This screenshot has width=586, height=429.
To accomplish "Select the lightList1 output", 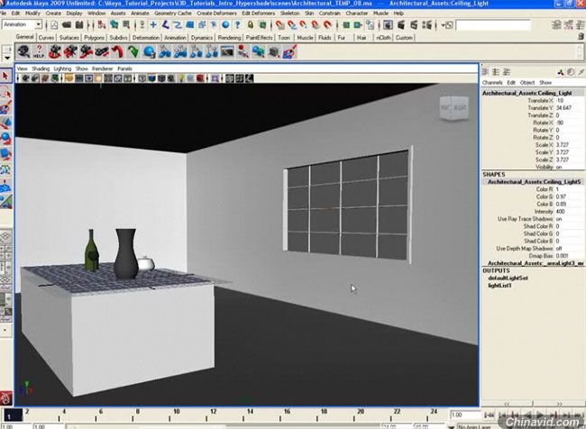I will click(499, 286).
